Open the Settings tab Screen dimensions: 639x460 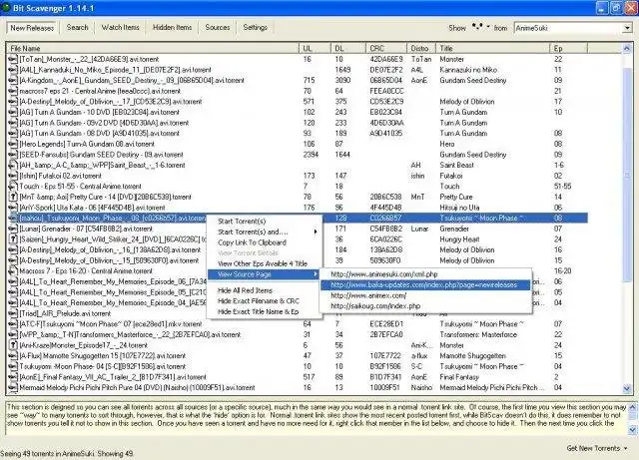pos(256,27)
